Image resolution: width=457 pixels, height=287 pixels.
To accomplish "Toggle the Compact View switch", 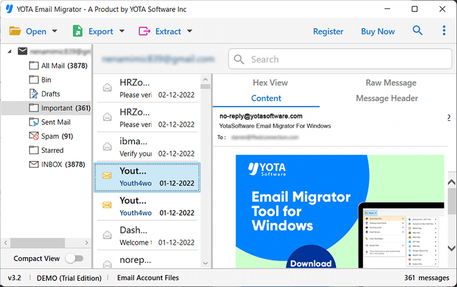I will pos(75,258).
